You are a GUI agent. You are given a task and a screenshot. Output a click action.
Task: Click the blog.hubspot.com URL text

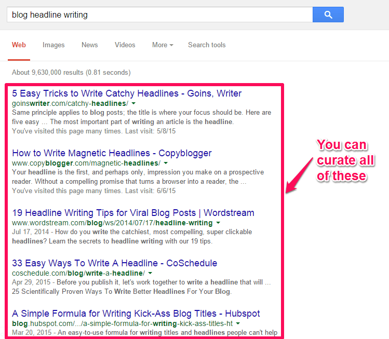click(122, 323)
